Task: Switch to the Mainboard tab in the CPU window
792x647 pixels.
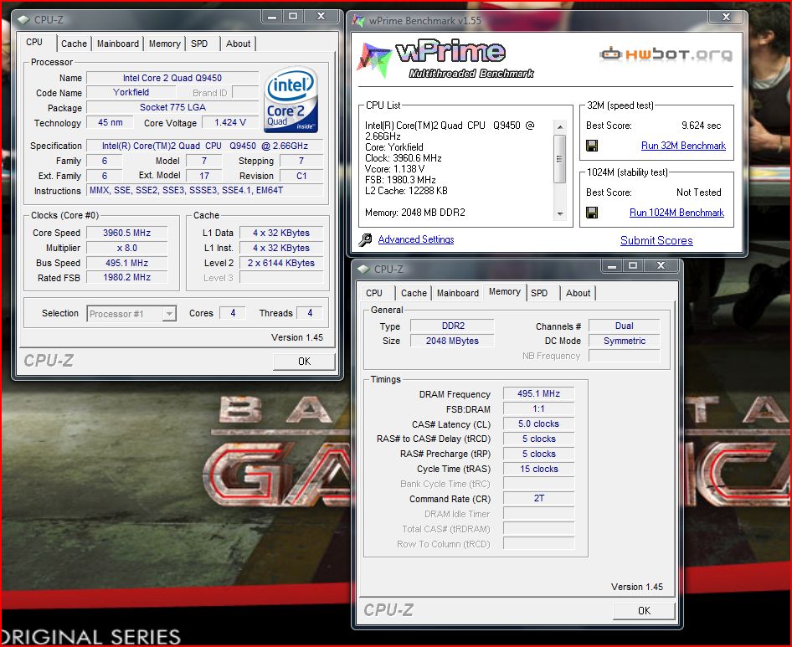Action: (x=118, y=44)
